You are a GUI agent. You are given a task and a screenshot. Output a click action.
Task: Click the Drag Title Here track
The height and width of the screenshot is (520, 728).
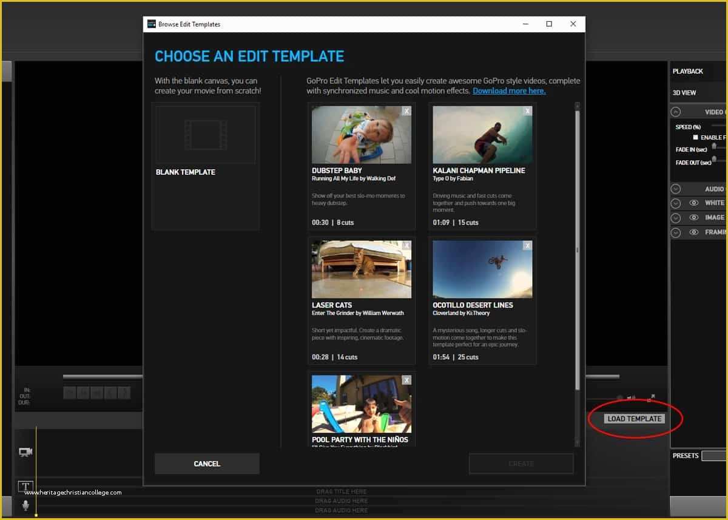pos(342,491)
